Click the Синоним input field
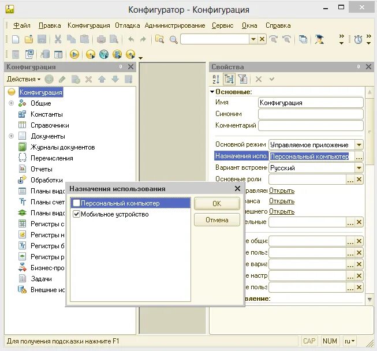The image size is (377, 351). coord(311,114)
